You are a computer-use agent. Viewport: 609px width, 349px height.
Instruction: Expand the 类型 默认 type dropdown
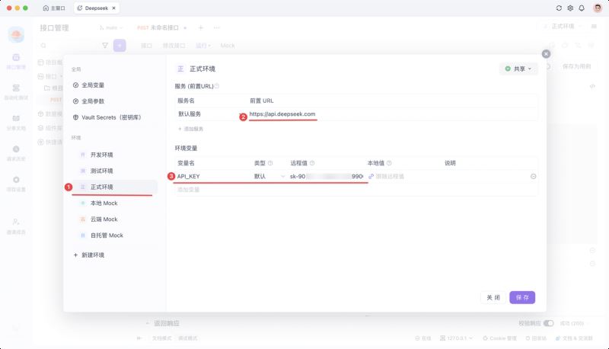click(x=269, y=177)
